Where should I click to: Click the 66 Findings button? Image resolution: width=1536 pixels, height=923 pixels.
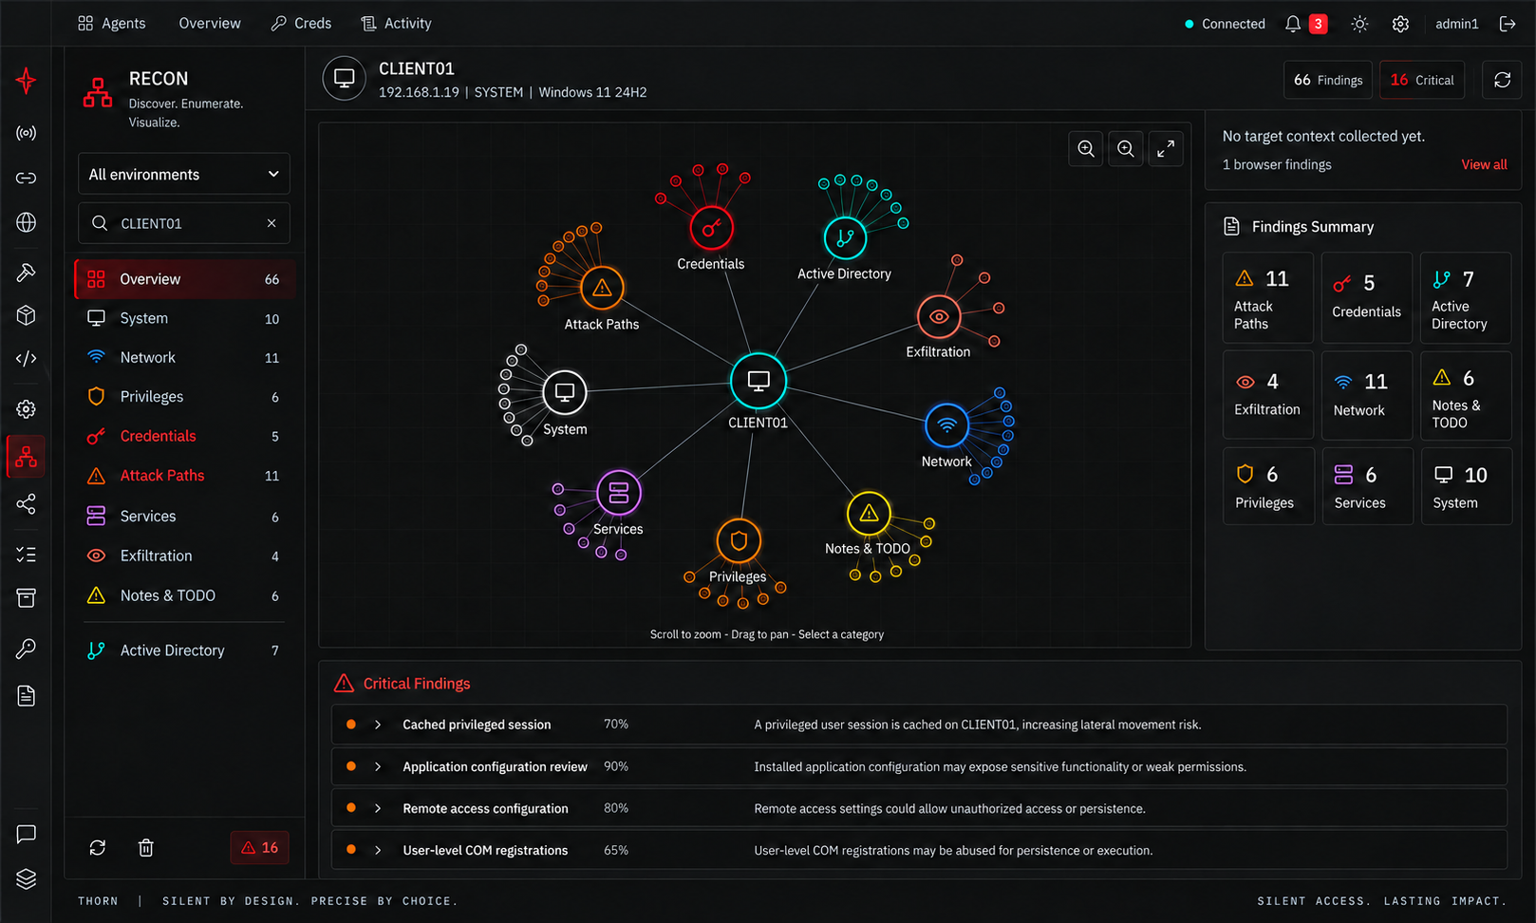(x=1328, y=80)
